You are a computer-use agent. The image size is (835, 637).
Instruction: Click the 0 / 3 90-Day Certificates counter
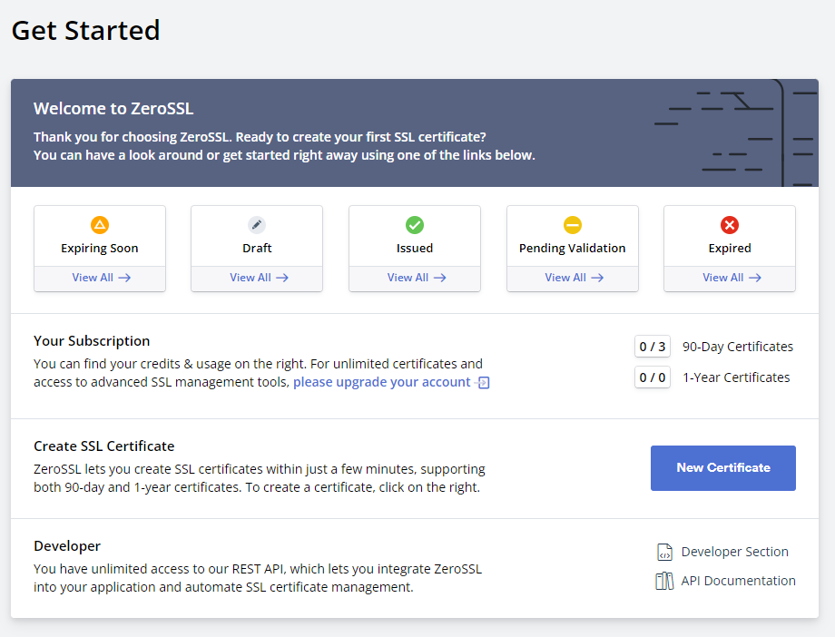[x=653, y=347]
